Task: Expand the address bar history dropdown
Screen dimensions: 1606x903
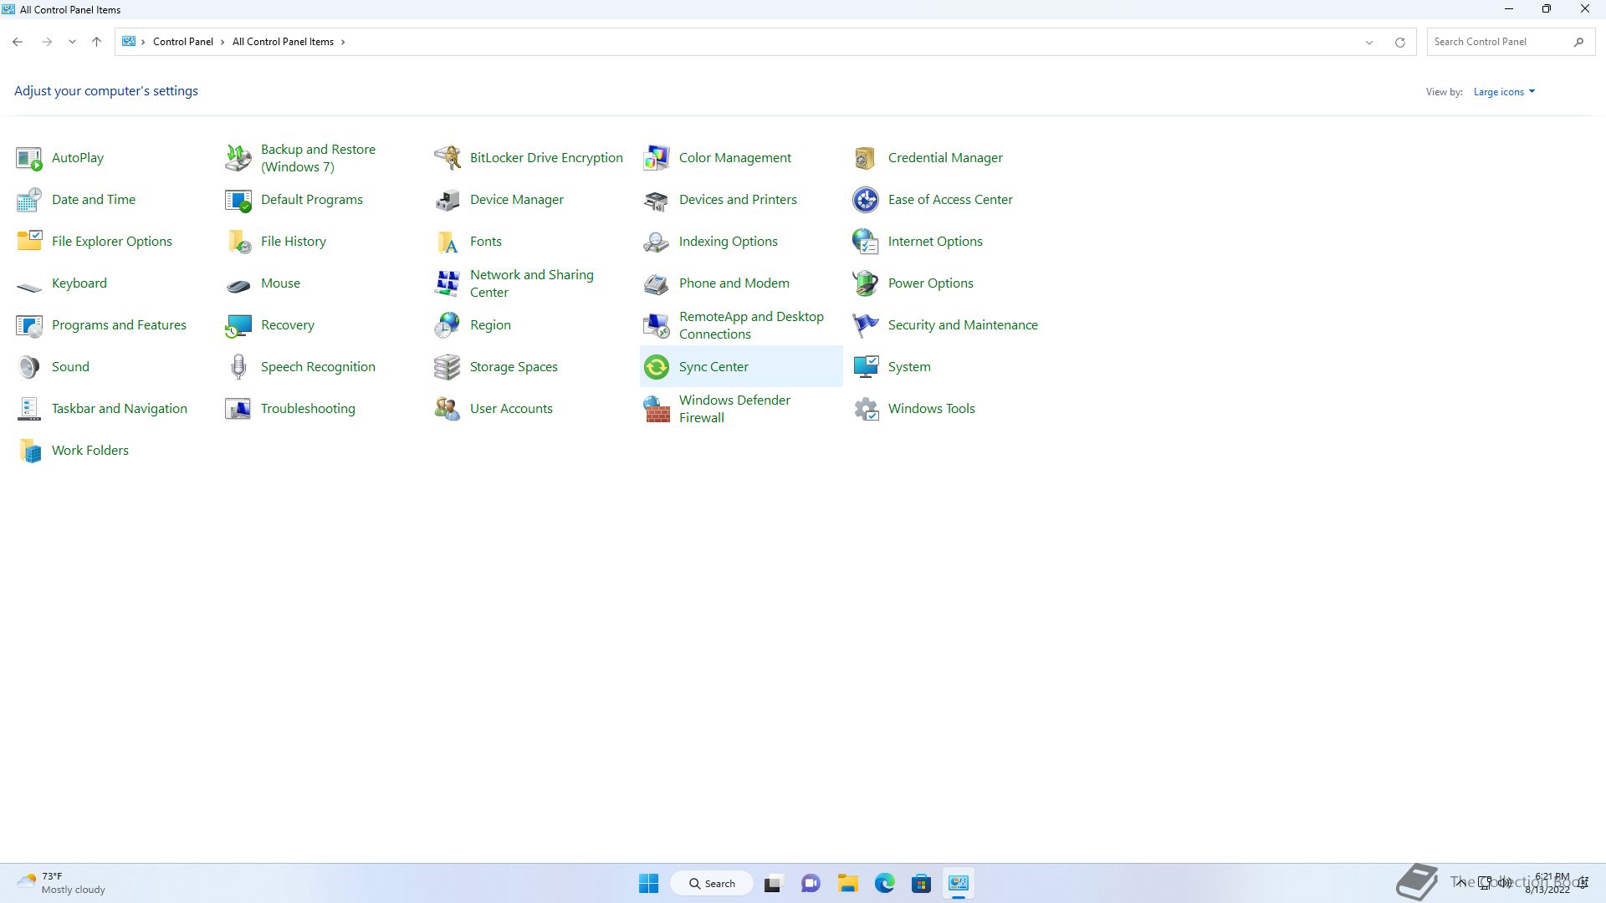Action: pyautogui.click(x=1369, y=42)
